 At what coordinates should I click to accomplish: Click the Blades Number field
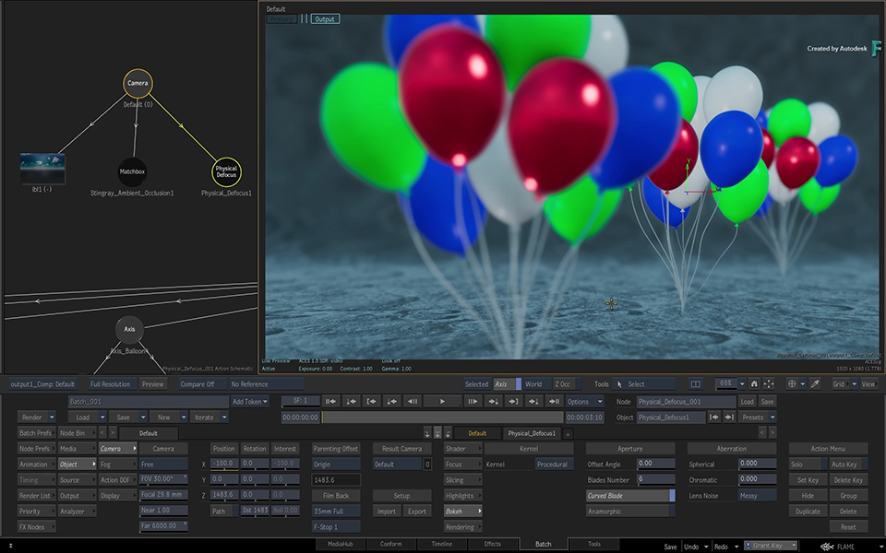point(655,479)
